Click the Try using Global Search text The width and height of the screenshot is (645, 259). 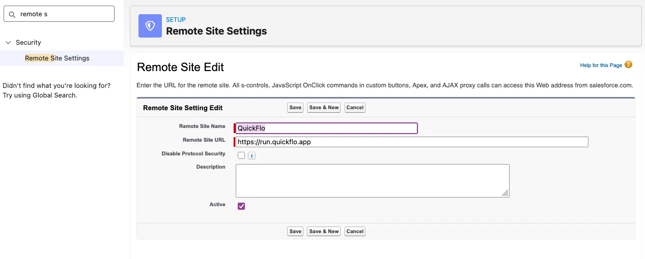point(40,95)
